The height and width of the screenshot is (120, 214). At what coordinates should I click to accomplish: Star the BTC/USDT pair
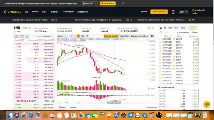tap(160, 69)
